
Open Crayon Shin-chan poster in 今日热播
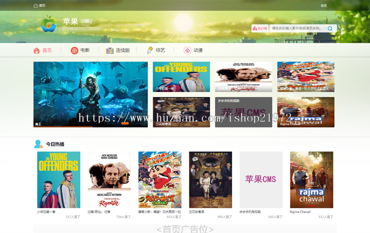[x=160, y=180]
